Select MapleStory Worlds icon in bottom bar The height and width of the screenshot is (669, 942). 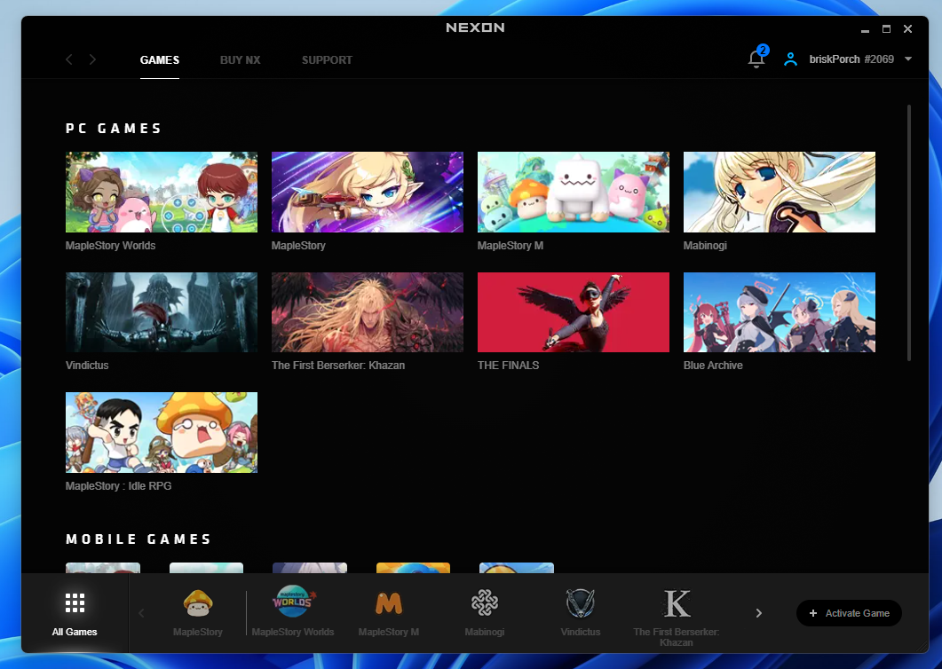[293, 602]
